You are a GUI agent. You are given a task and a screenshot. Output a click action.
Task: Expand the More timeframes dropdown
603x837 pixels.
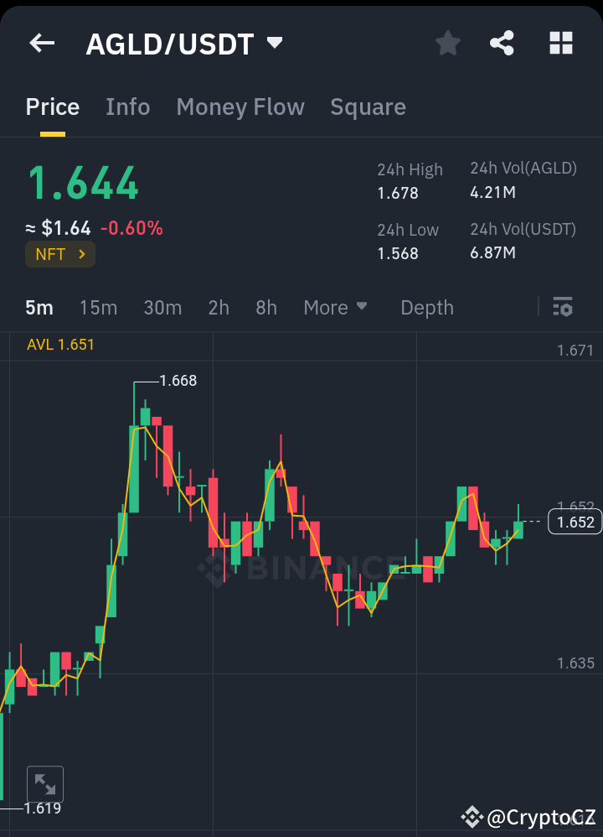click(335, 308)
